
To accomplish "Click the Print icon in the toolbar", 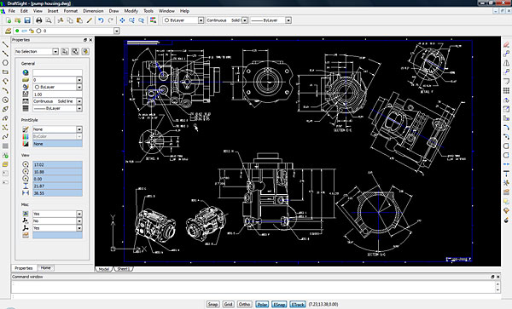I will [39, 20].
